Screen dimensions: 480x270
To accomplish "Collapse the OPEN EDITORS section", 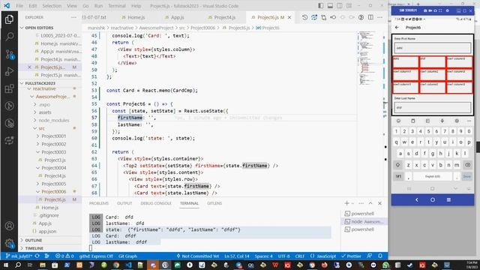I will (x=49, y=28).
